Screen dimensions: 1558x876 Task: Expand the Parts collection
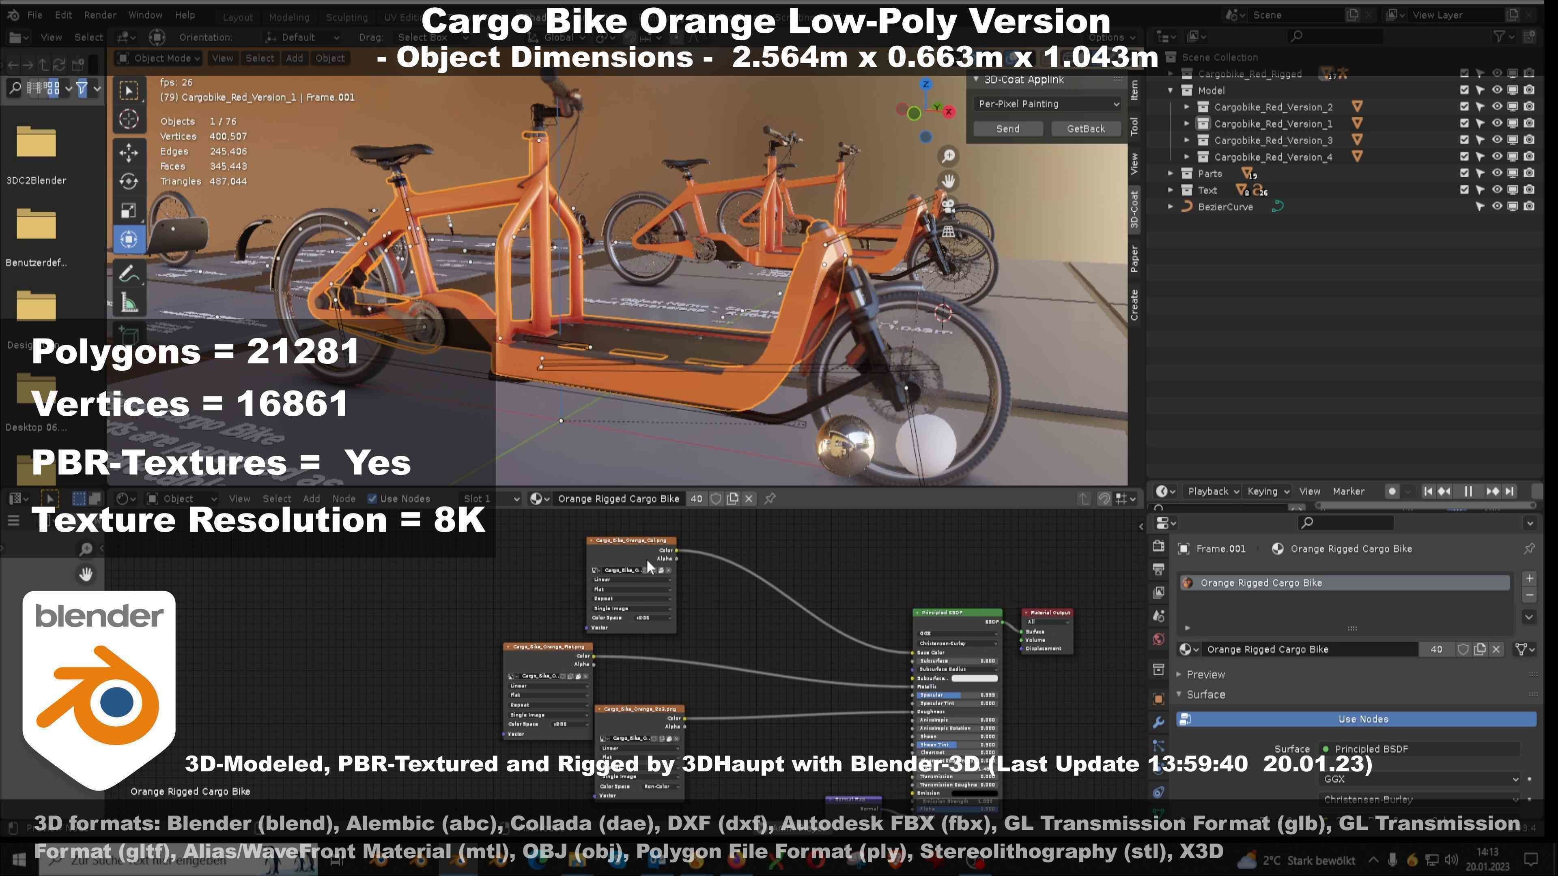click(1170, 174)
